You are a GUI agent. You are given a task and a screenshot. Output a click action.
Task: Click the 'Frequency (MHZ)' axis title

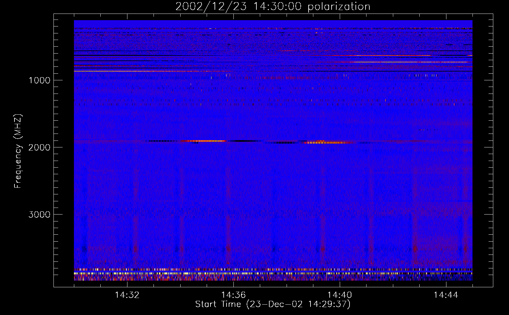18,151
